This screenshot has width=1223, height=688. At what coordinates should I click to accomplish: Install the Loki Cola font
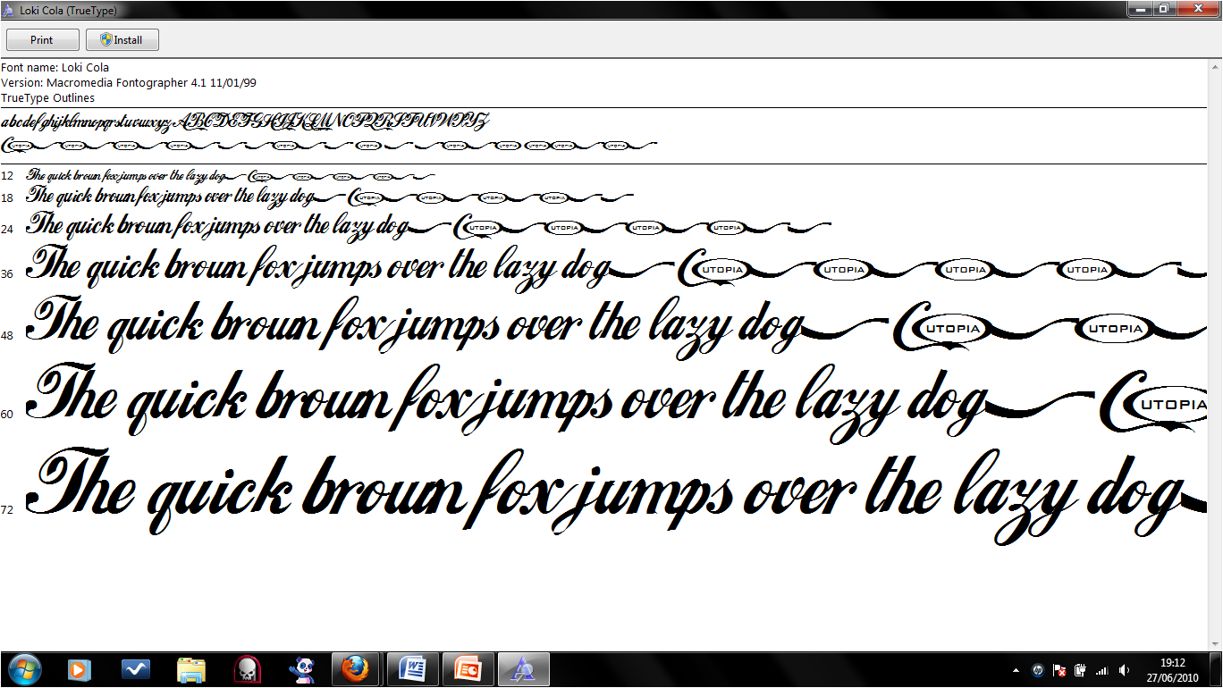(x=122, y=39)
